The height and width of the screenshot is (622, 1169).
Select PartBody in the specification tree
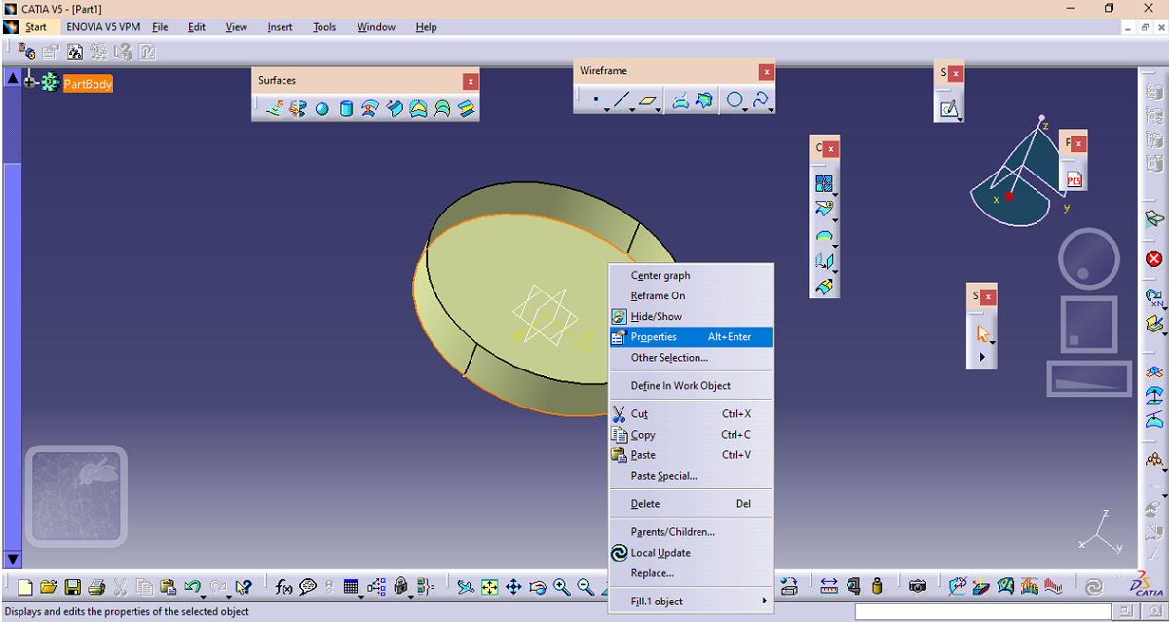[88, 84]
